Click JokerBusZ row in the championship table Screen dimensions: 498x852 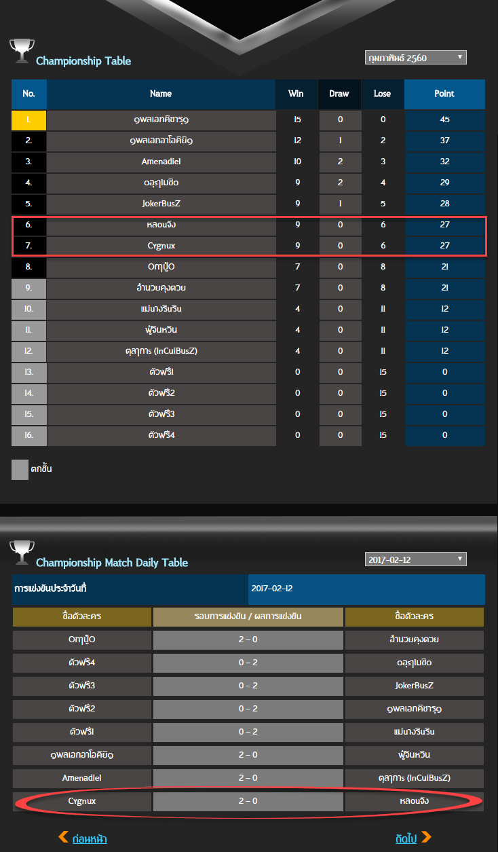[248, 204]
